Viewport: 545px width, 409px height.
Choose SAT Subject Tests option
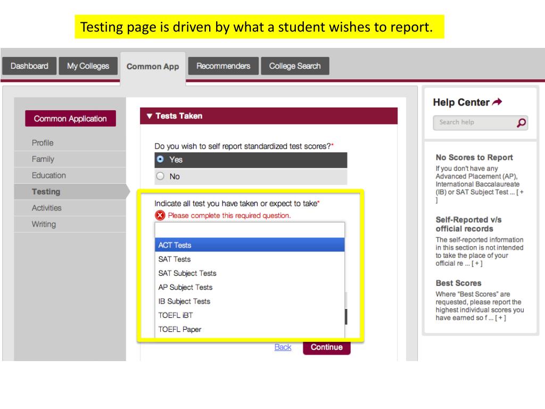(250, 273)
